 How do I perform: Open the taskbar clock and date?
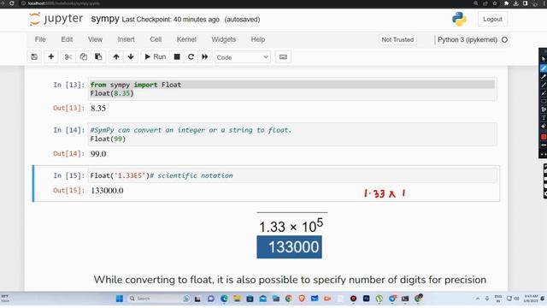[x=530, y=299]
